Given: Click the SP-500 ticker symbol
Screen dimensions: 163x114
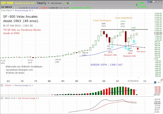Looking at the screenshot, I should click(7, 3).
